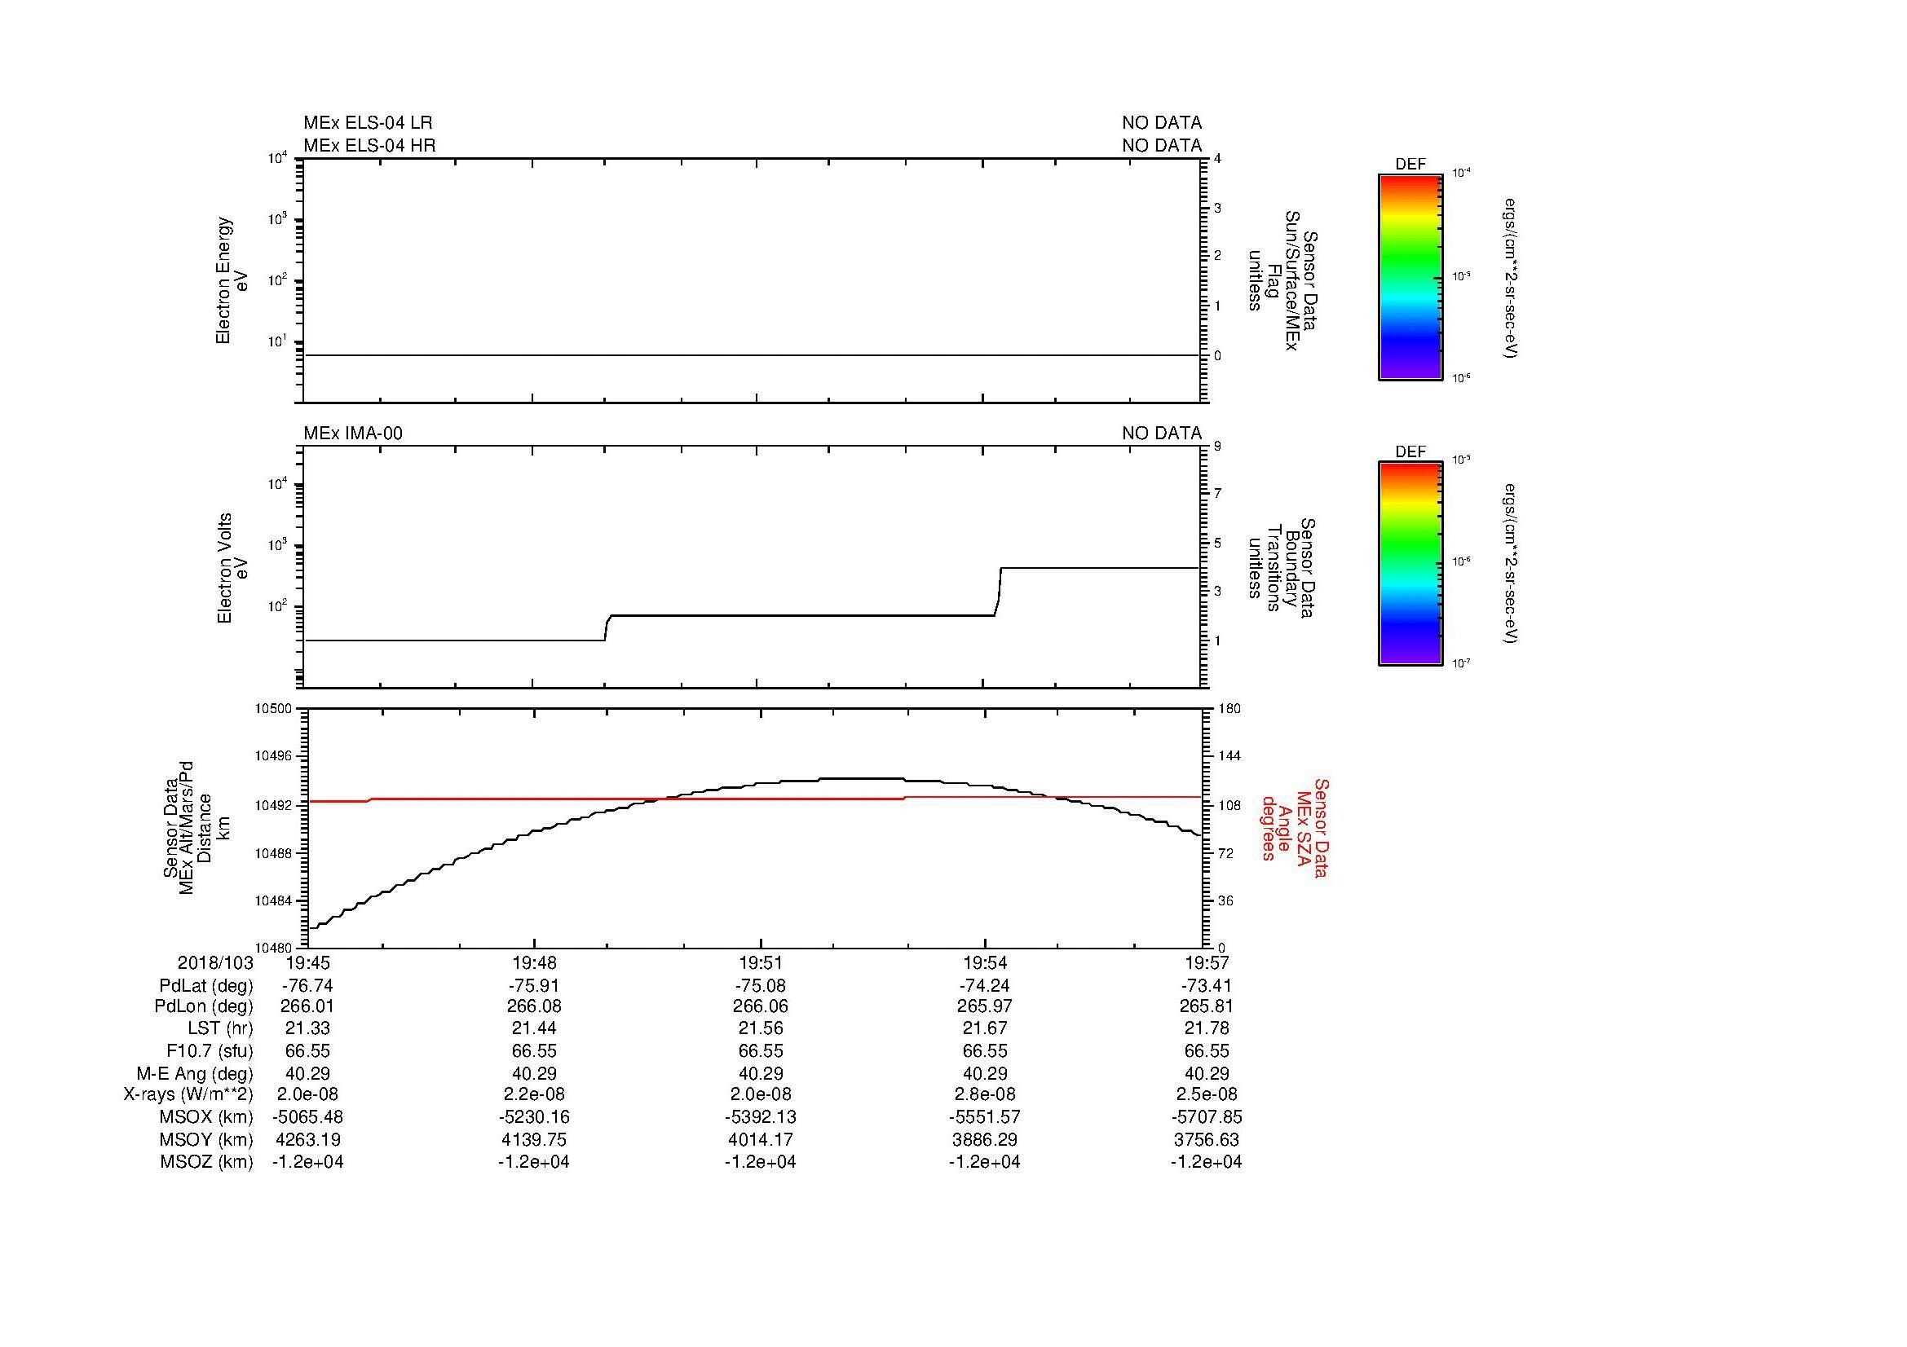Click the PdLat (deg) row label
This screenshot has height=1347, width=1907.
[206, 986]
